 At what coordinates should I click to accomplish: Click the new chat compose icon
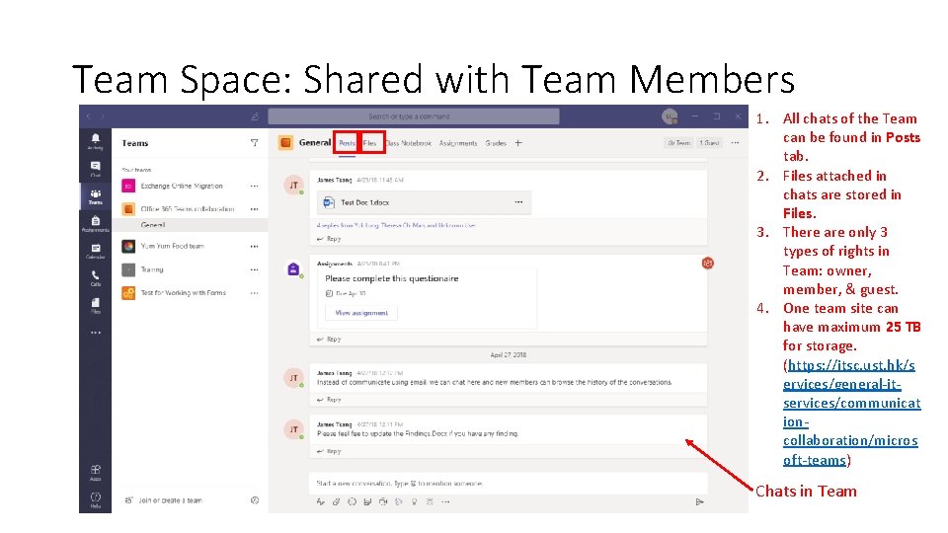255,116
